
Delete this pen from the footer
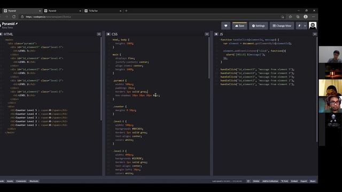(256, 181)
